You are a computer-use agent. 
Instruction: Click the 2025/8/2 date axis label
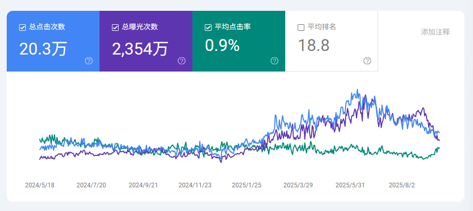pos(402,185)
